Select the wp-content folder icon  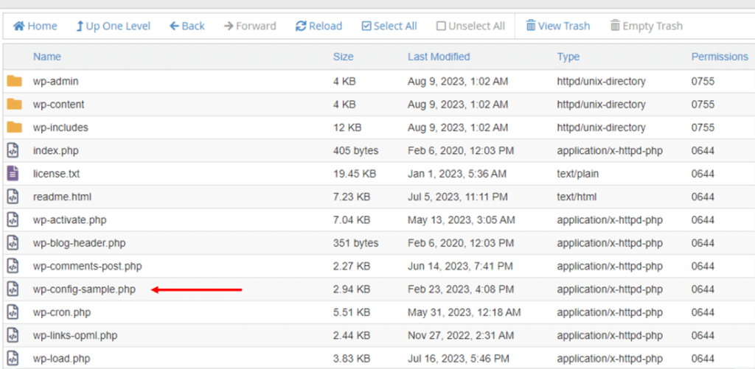[15, 105]
